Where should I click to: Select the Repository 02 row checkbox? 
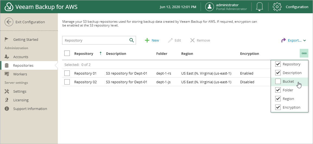pyautogui.click(x=67, y=82)
